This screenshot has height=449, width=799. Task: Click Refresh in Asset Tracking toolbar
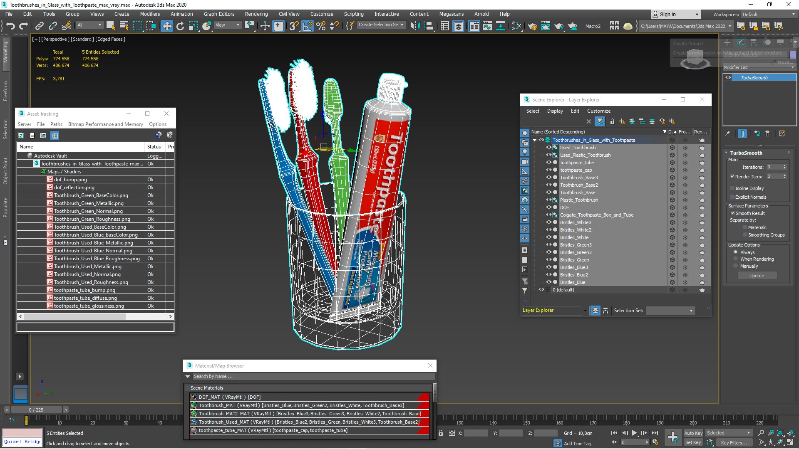(21, 136)
